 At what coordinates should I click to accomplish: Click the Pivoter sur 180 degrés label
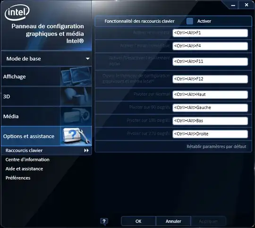coord(148,120)
